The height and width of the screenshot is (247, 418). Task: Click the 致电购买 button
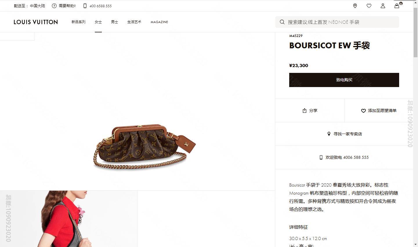pos(344,80)
